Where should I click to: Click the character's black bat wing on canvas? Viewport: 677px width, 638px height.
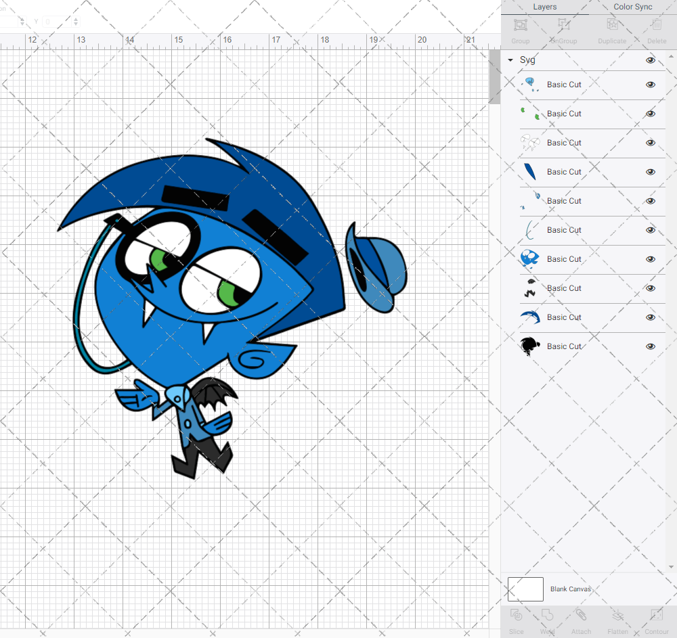(x=215, y=393)
